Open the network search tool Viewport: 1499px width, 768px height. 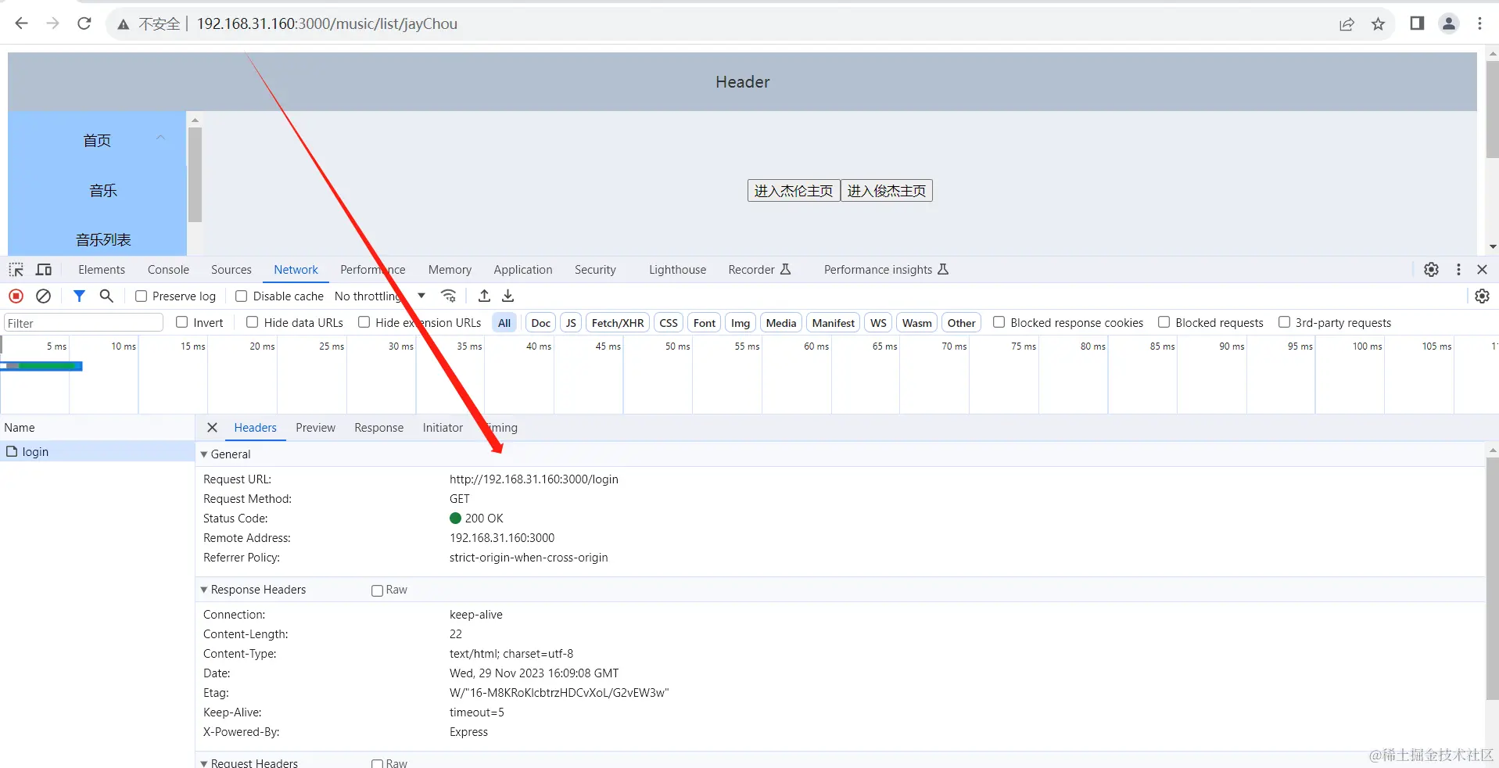coord(106,296)
